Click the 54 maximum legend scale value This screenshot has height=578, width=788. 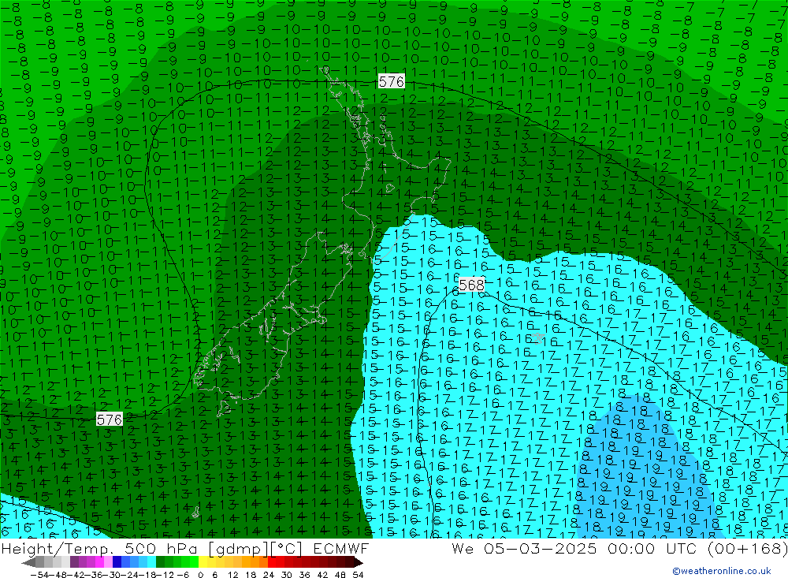(x=358, y=575)
